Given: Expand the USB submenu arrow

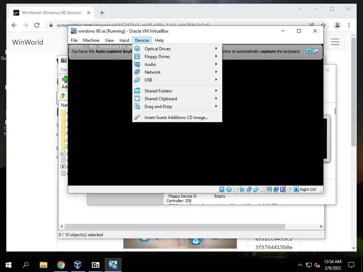Looking at the screenshot, I should click(216, 80).
